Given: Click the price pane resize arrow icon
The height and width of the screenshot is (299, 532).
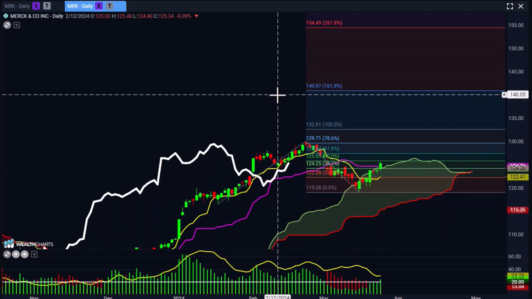Looking at the screenshot, I should (7, 25).
